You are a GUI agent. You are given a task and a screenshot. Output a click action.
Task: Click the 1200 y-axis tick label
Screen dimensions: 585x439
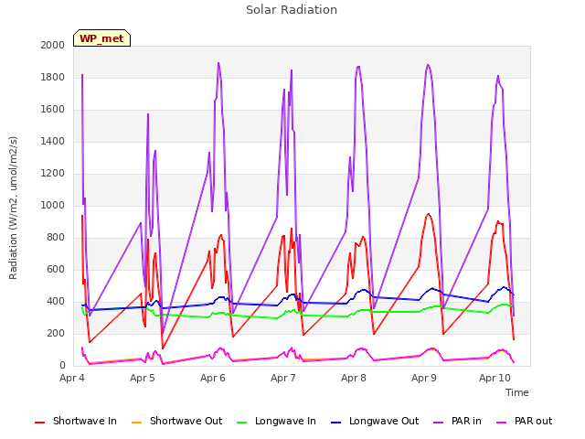tap(53, 173)
